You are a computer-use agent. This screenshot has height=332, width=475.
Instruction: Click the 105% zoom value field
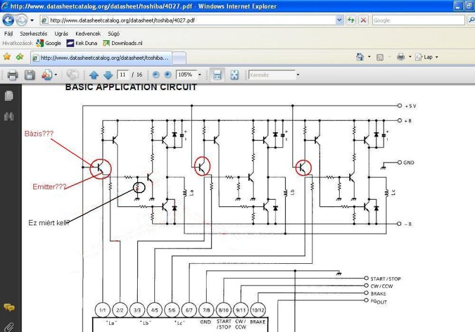186,75
